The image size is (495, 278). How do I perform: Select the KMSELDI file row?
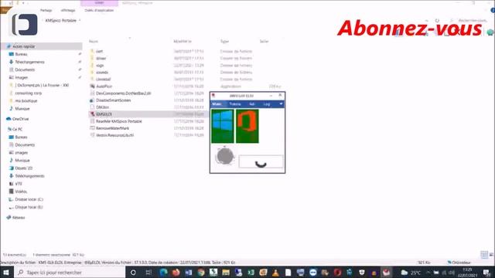click(148, 114)
